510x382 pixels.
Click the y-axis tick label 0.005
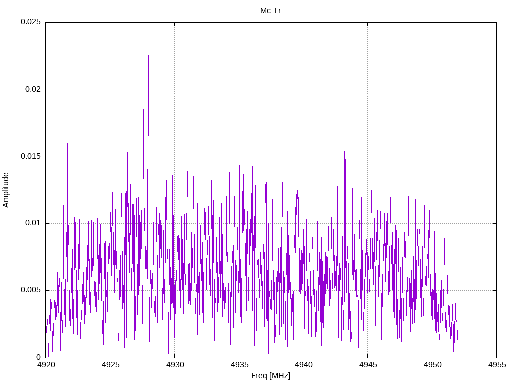click(x=31, y=290)
